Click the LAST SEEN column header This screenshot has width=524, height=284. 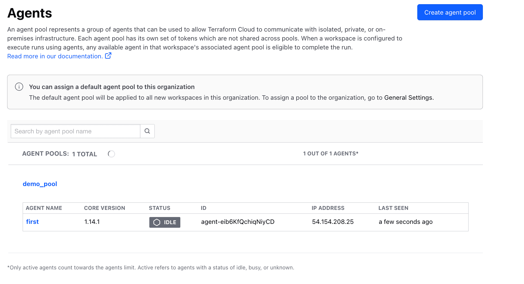point(393,208)
